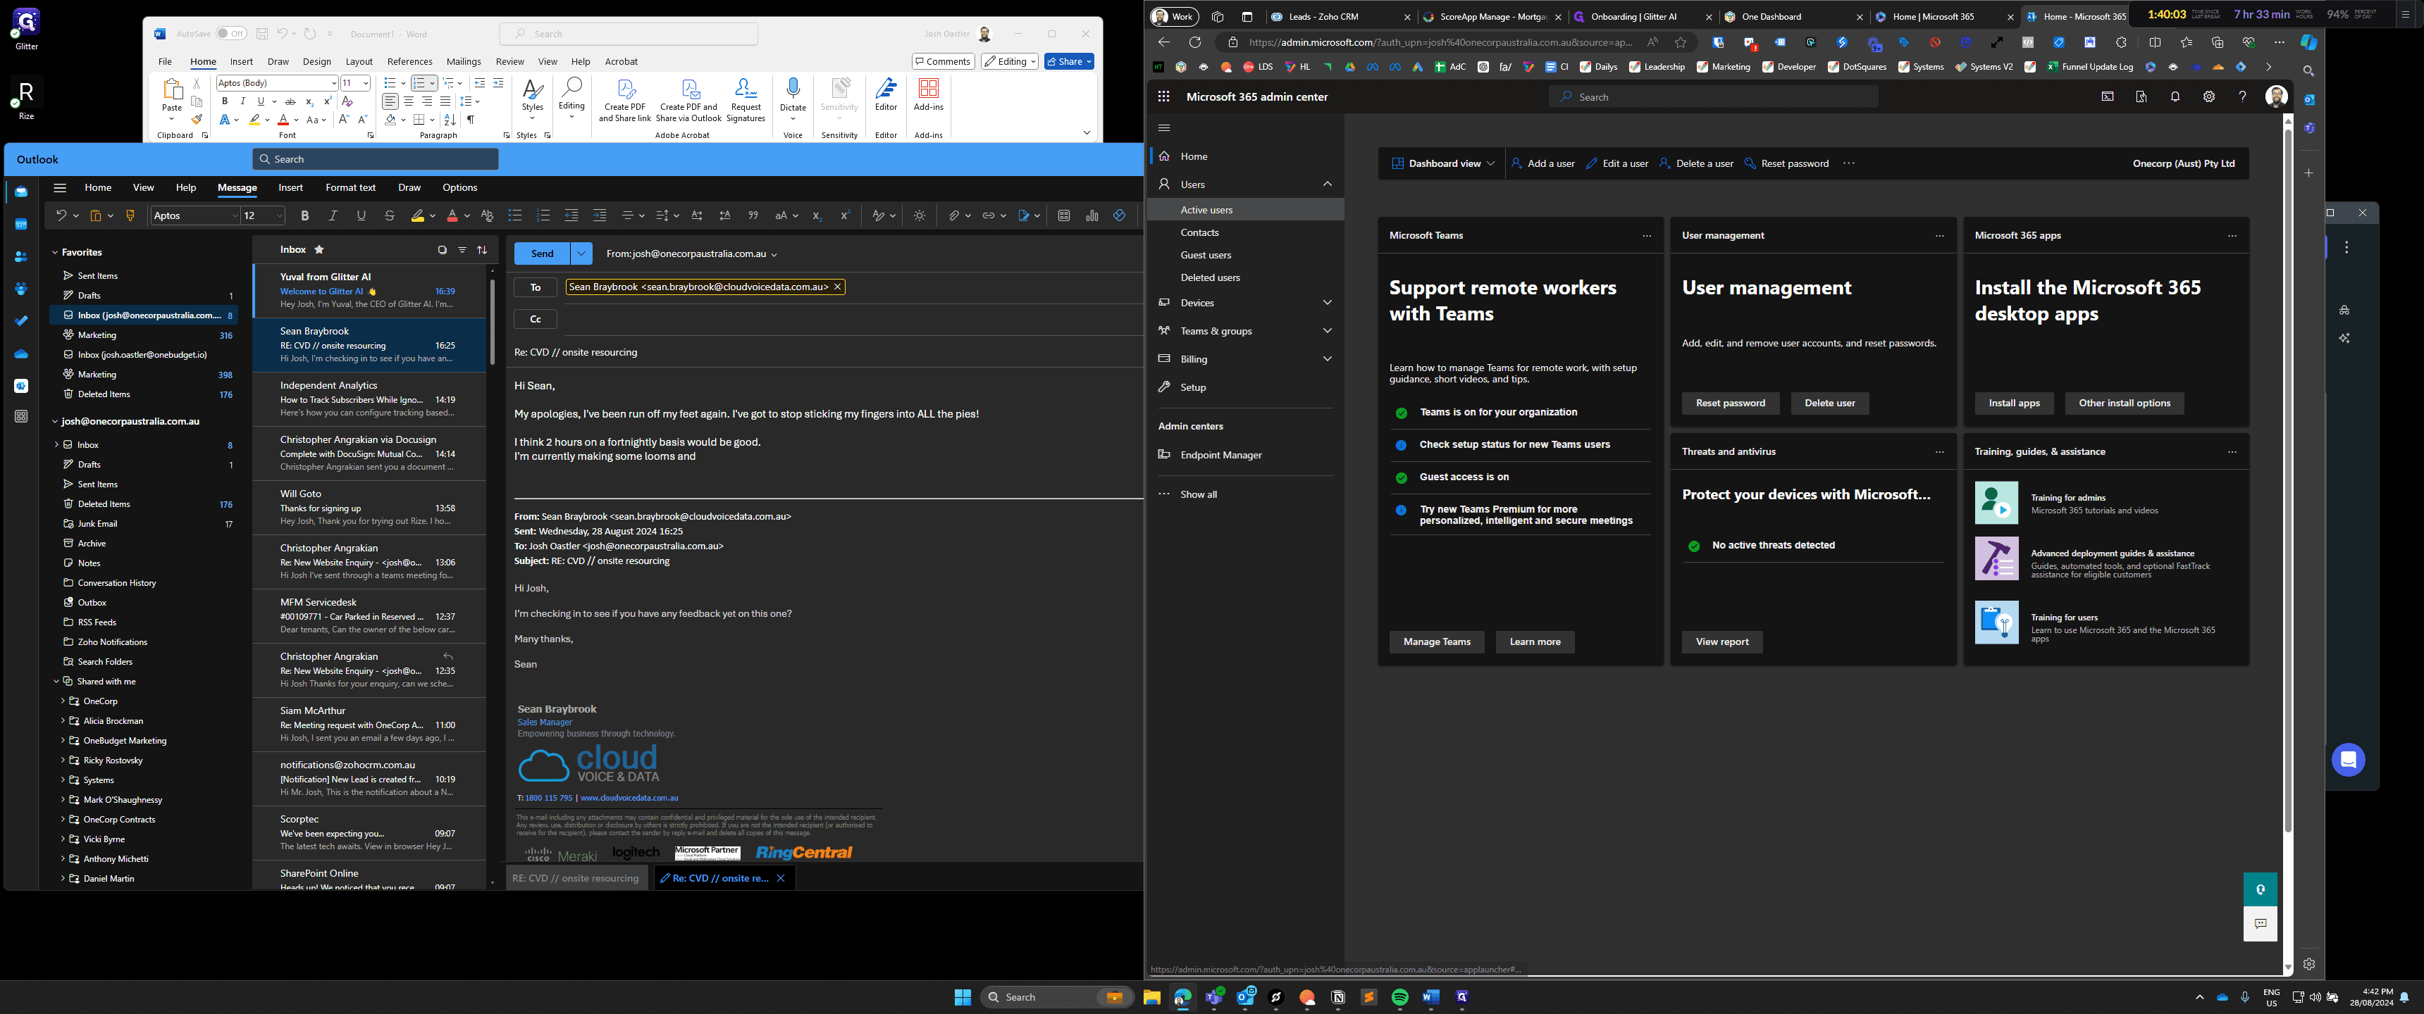Apply yellow text highlight color in Word

pyautogui.click(x=254, y=120)
